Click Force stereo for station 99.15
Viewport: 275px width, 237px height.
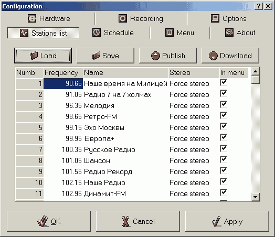coord(189,128)
